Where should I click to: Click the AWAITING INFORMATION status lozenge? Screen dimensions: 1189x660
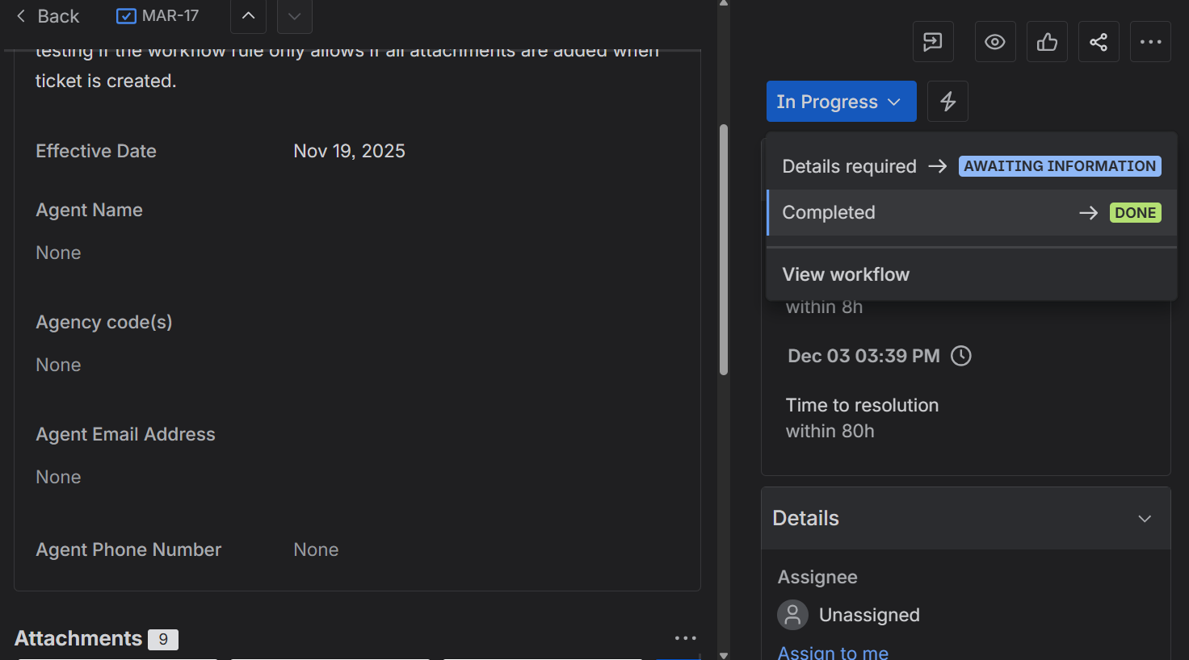pos(1060,166)
